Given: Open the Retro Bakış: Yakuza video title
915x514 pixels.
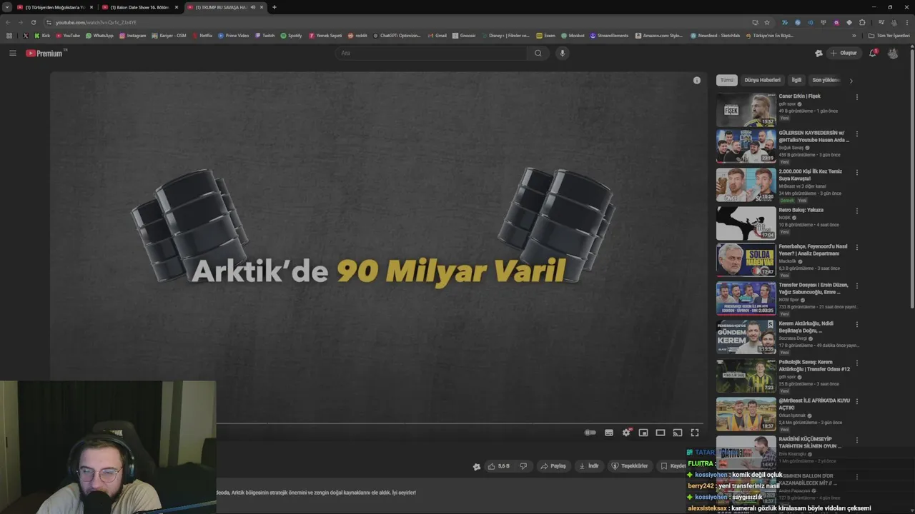Looking at the screenshot, I should pyautogui.click(x=801, y=210).
